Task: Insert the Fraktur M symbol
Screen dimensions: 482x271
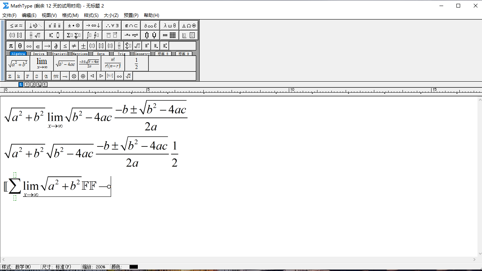Action: pyautogui.click(x=56, y=76)
